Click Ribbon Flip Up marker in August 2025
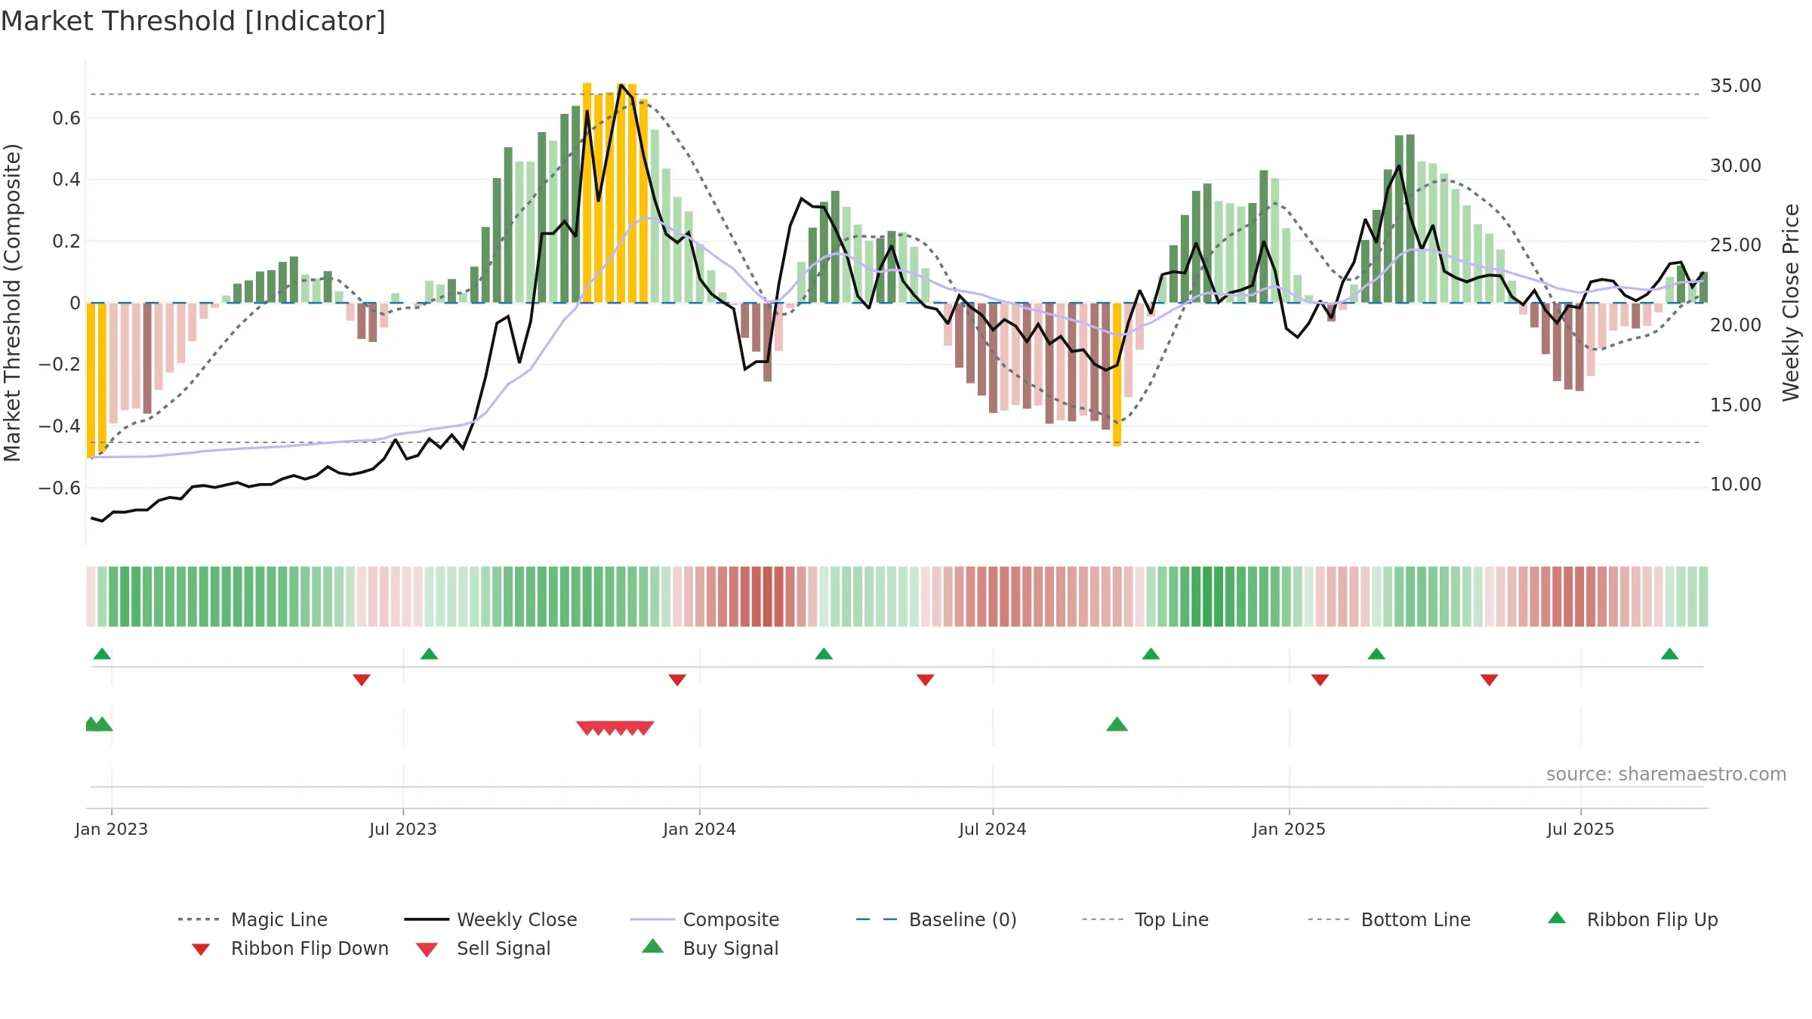Screen dimensions: 1812x1019 [x=1669, y=654]
